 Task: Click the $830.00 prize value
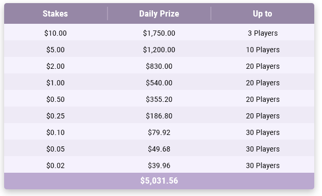pyautogui.click(x=159, y=66)
